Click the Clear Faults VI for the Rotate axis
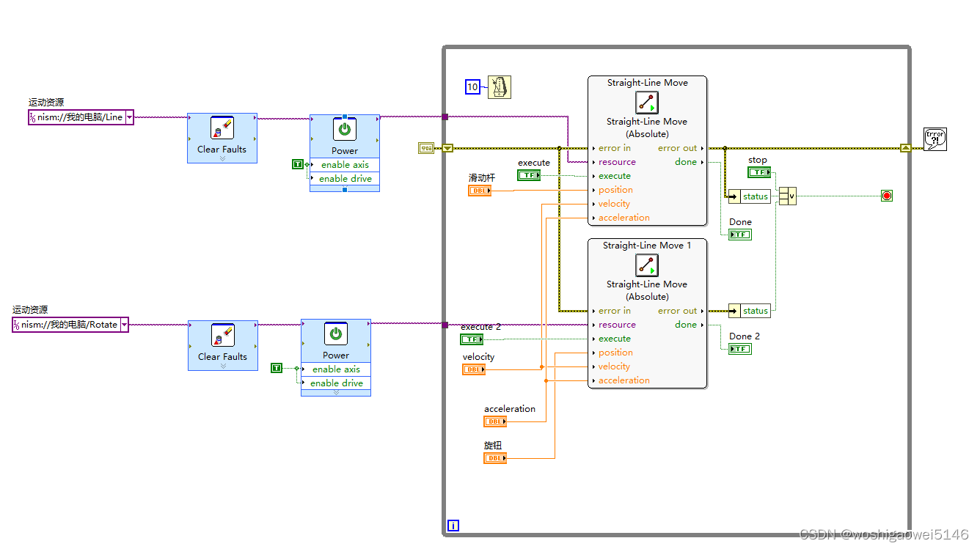 point(222,344)
